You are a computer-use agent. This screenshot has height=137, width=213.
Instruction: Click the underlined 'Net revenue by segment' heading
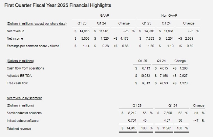point(24,98)
